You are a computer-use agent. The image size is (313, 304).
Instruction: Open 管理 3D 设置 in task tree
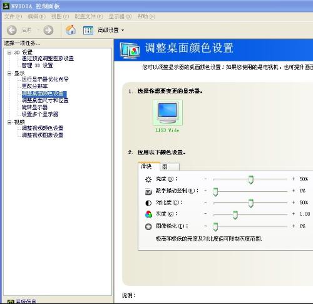[x=37, y=65]
